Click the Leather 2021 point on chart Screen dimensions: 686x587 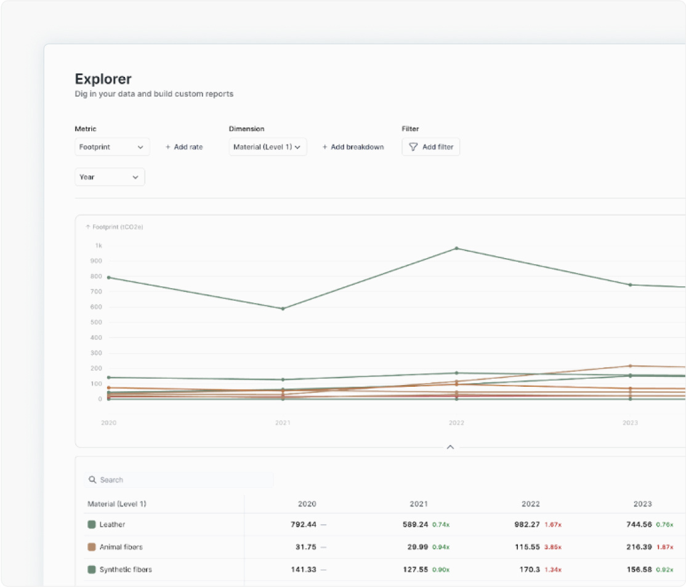pyautogui.click(x=283, y=309)
